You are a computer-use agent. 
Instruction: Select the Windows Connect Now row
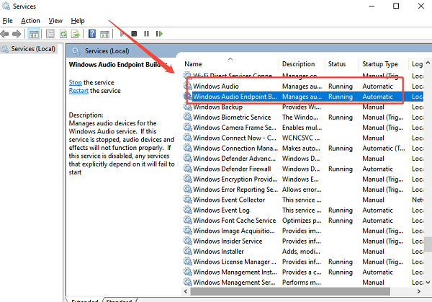pyautogui.click(x=303, y=138)
